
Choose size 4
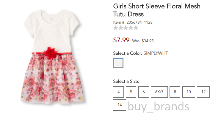(x=118, y=92)
